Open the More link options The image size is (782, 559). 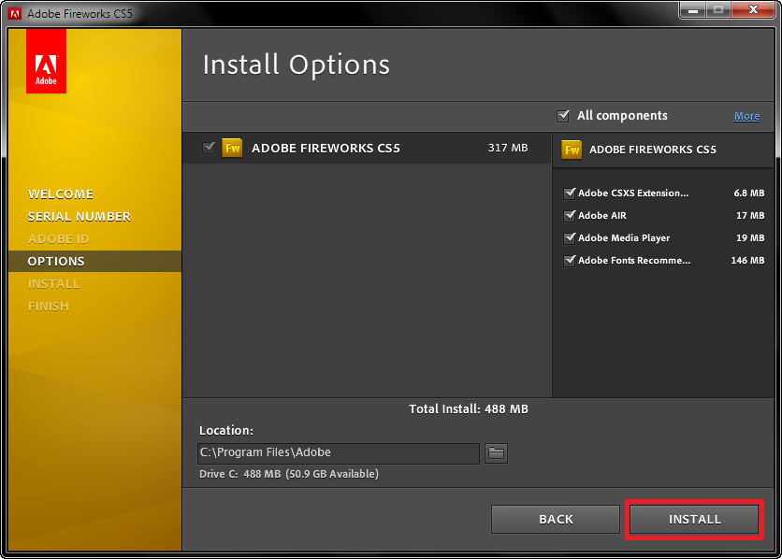[x=746, y=116]
